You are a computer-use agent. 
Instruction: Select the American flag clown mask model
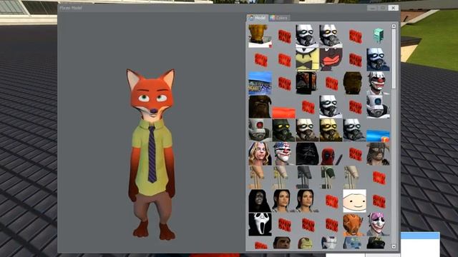(283, 154)
